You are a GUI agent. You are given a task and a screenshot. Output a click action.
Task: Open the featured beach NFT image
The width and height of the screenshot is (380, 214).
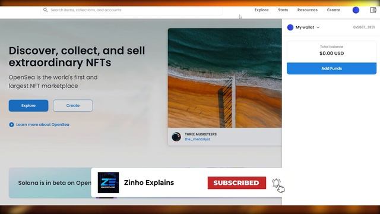point(224,78)
